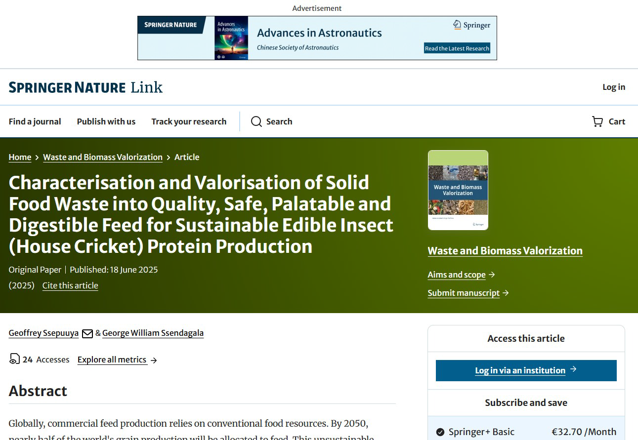The height and width of the screenshot is (440, 638).
Task: Open Waste and Biomass Valorization breadcrumb
Action: [x=103, y=157]
